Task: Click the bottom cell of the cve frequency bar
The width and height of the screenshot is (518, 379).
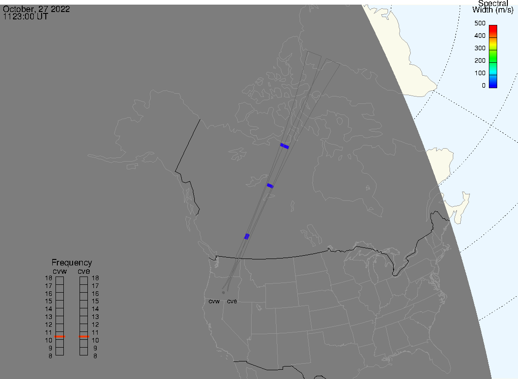Action: [84, 351]
